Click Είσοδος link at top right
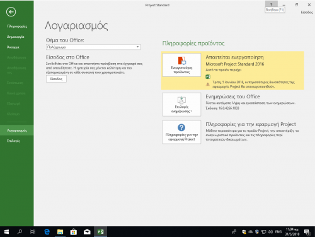This screenshot has width=315, height=237. 307,12
